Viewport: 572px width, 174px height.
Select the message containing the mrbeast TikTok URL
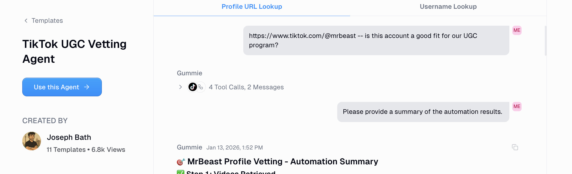click(x=376, y=40)
